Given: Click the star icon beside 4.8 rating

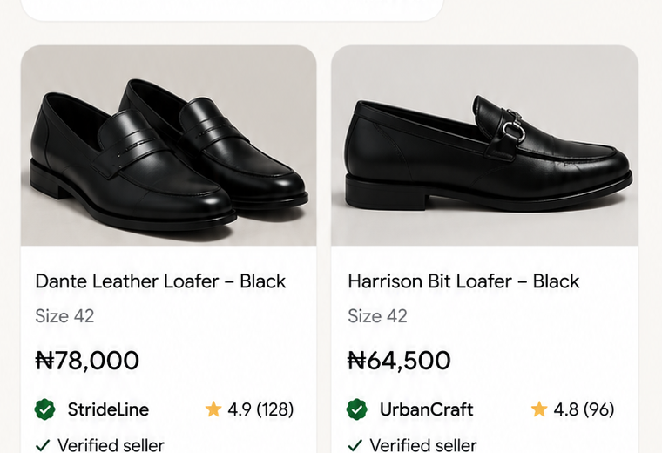Looking at the screenshot, I should point(539,409).
